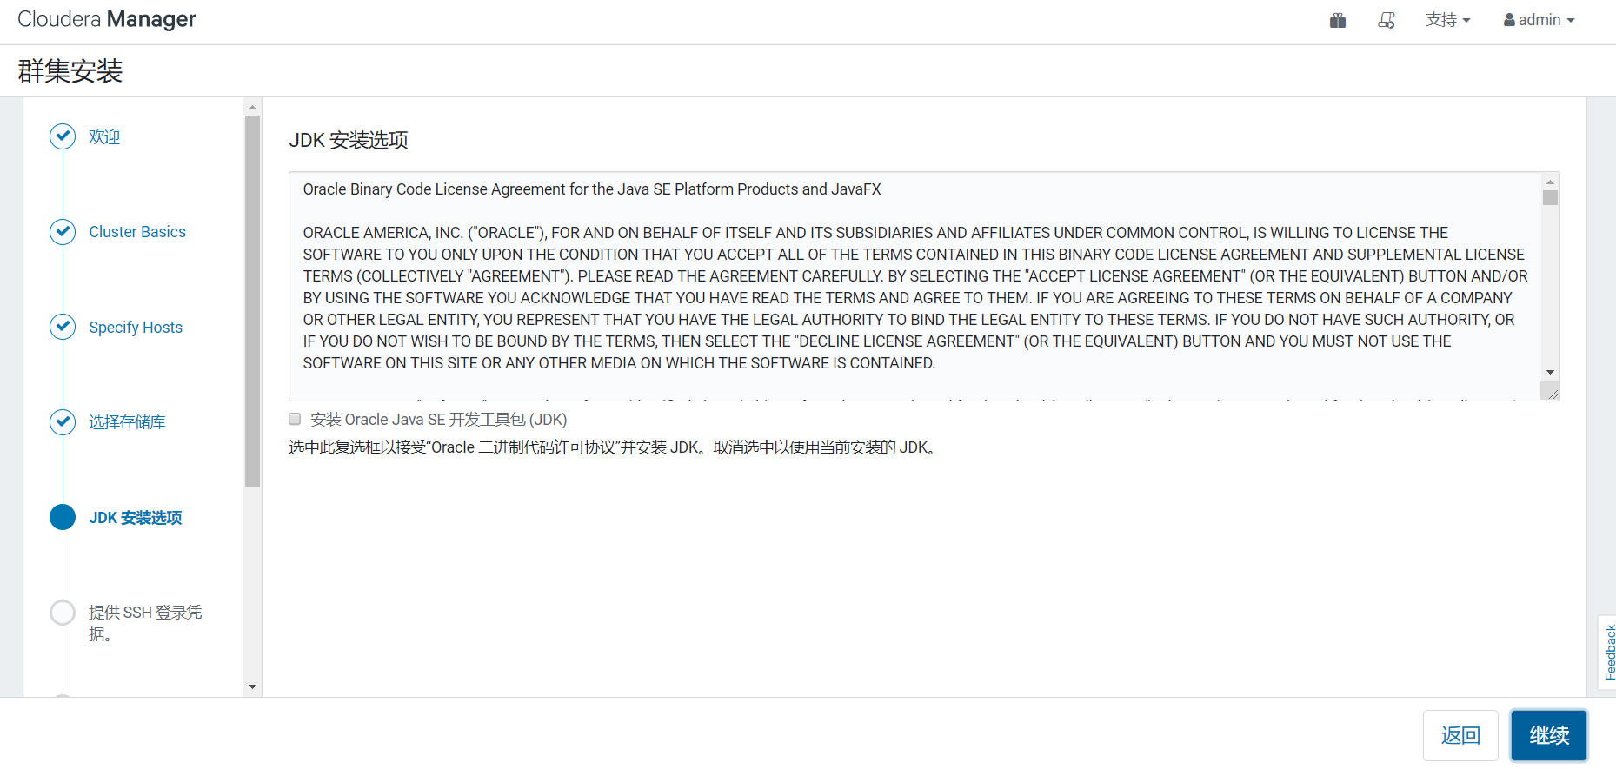1616x769 pixels.
Task: Open the parcel gift icon in header
Action: (x=1338, y=20)
